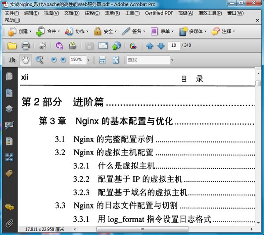Activate the Hand tool
This screenshot has width=264, height=235.
tap(26, 60)
